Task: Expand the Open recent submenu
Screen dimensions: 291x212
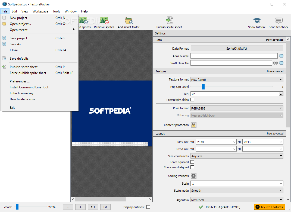Action: [39, 30]
